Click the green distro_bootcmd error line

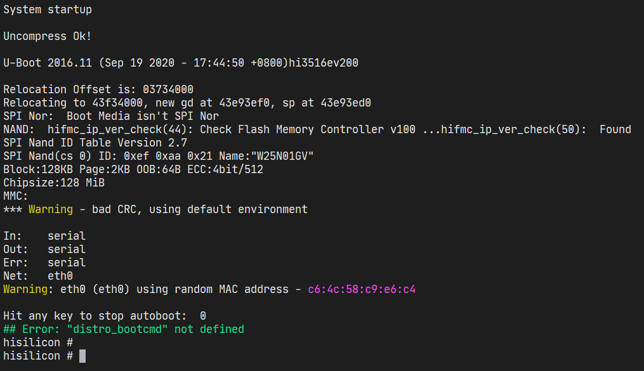[124, 329]
